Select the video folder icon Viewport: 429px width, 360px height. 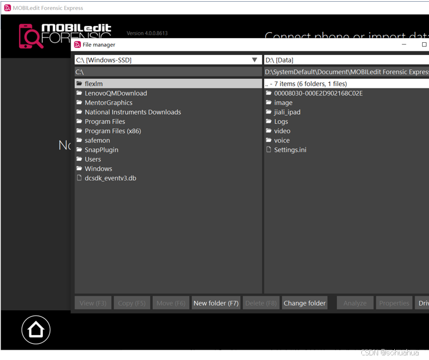tap(269, 130)
